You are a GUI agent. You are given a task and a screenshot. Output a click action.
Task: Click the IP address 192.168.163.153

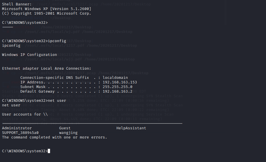point(120,82)
